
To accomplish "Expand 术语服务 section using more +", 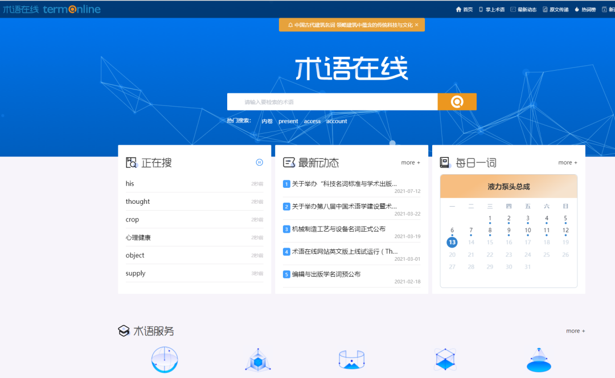I will point(575,331).
